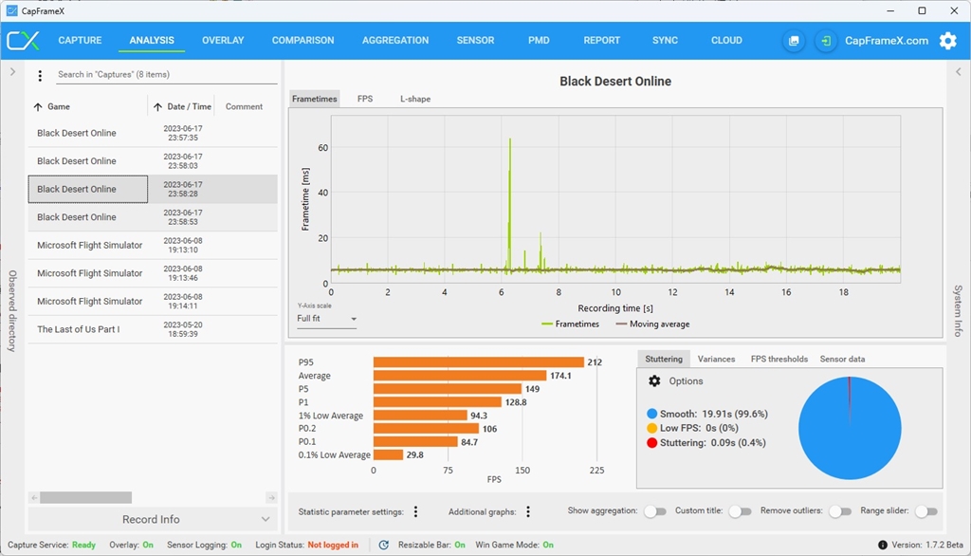
Task: Click the CapFrameX title bar app icon
Action: [11, 10]
